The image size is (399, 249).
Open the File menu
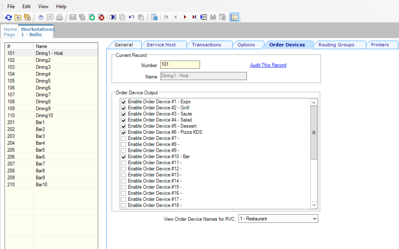pos(11,6)
